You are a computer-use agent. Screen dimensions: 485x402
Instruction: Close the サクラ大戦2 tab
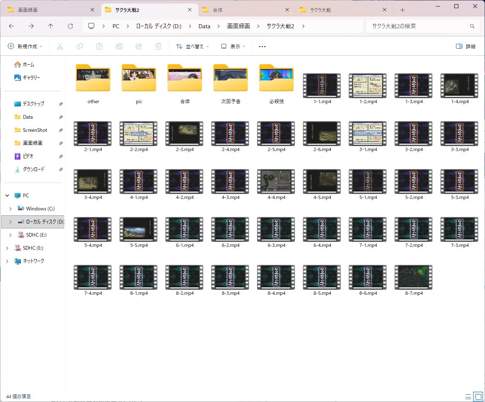[x=189, y=10]
